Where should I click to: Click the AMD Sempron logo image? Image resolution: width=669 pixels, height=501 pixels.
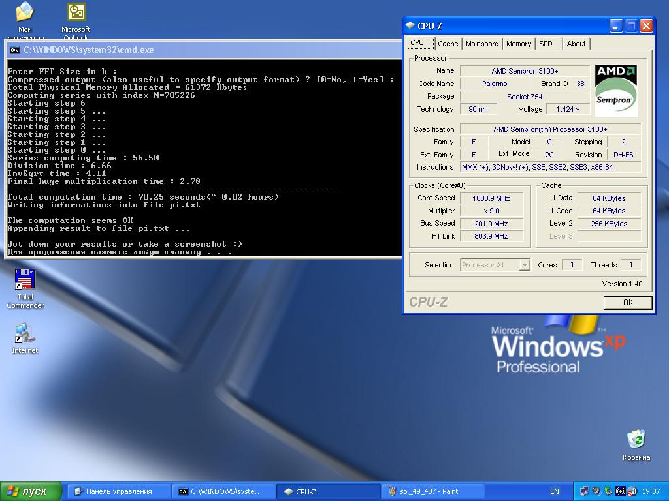tap(615, 91)
